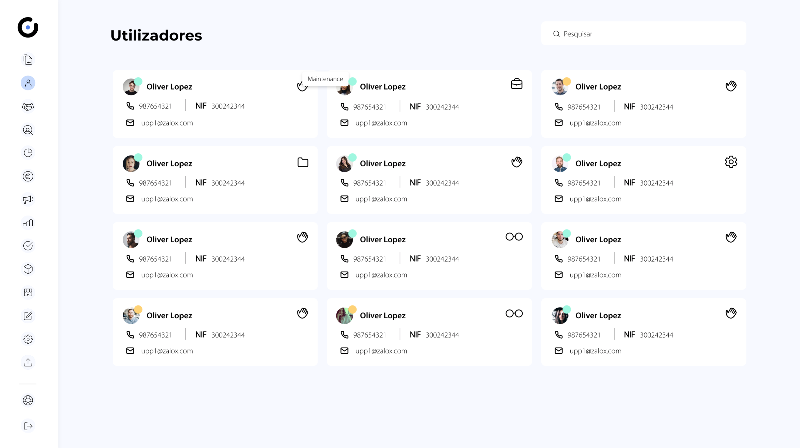Click the logout icon at sidebar bottom

click(28, 426)
